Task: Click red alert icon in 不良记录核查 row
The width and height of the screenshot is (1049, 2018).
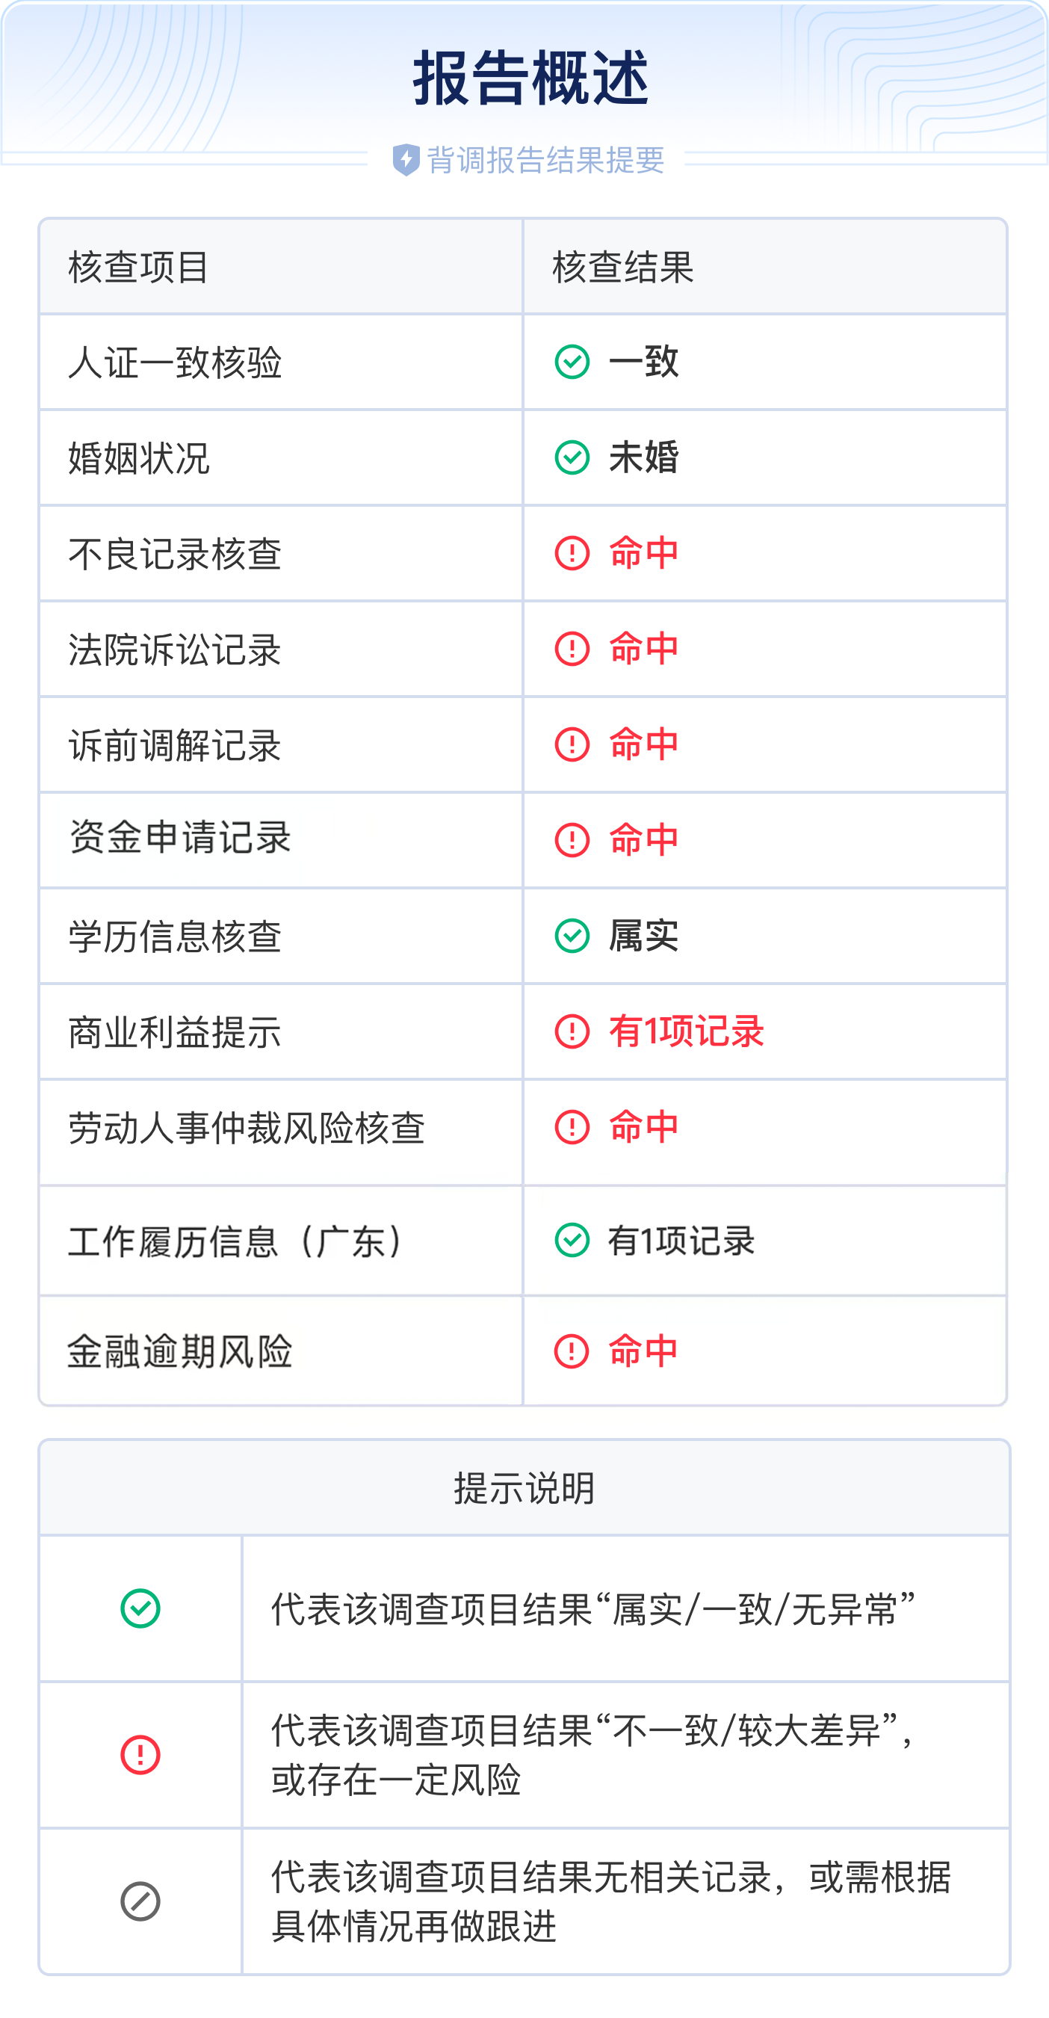Action: [x=572, y=553]
